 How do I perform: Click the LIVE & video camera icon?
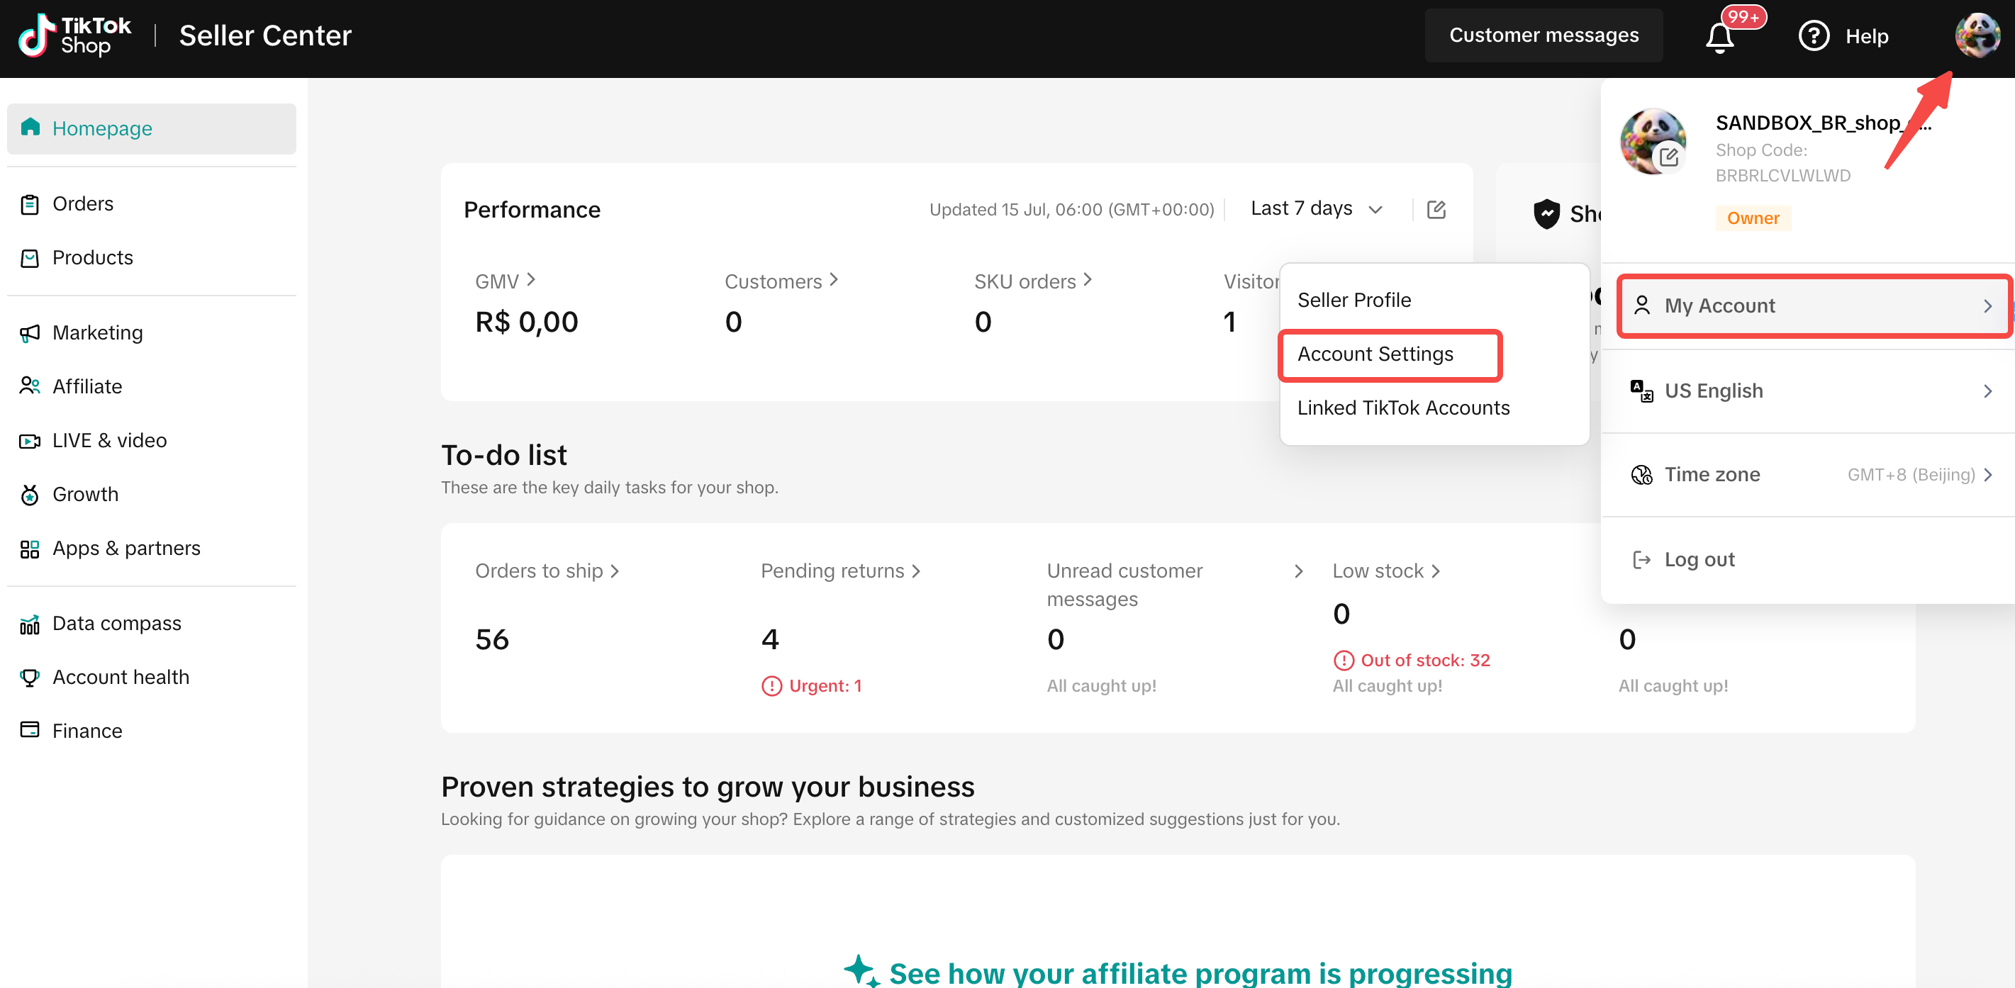30,441
